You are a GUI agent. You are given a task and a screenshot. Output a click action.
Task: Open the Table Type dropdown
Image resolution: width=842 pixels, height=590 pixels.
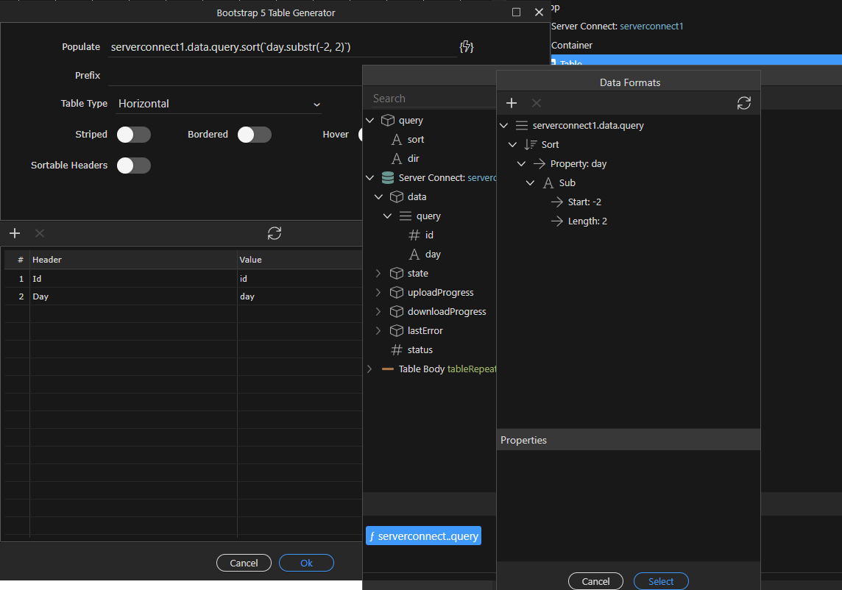click(x=219, y=104)
